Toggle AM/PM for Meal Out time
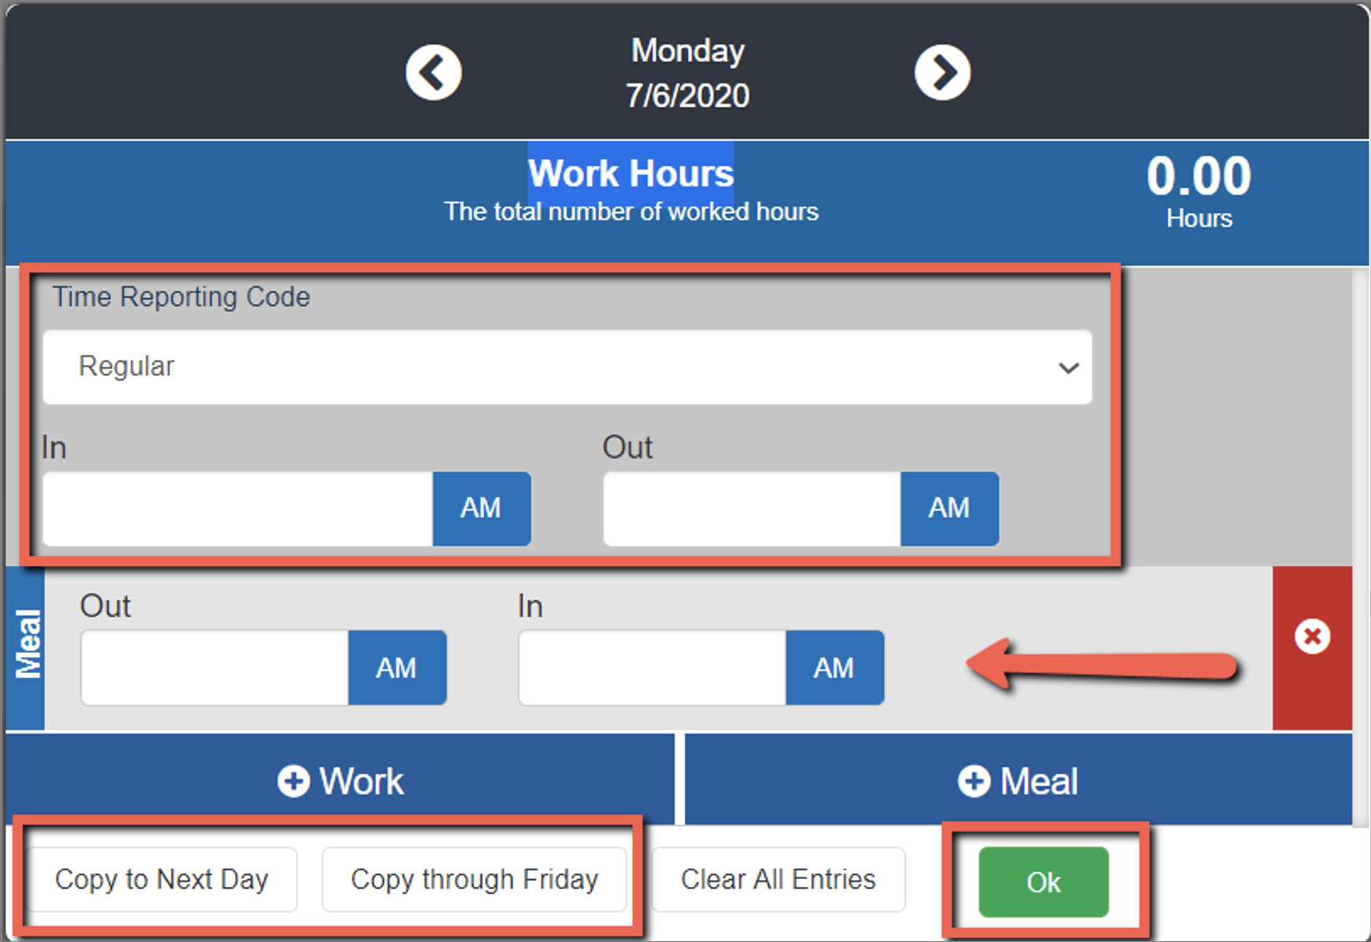This screenshot has height=942, width=1371. click(397, 668)
